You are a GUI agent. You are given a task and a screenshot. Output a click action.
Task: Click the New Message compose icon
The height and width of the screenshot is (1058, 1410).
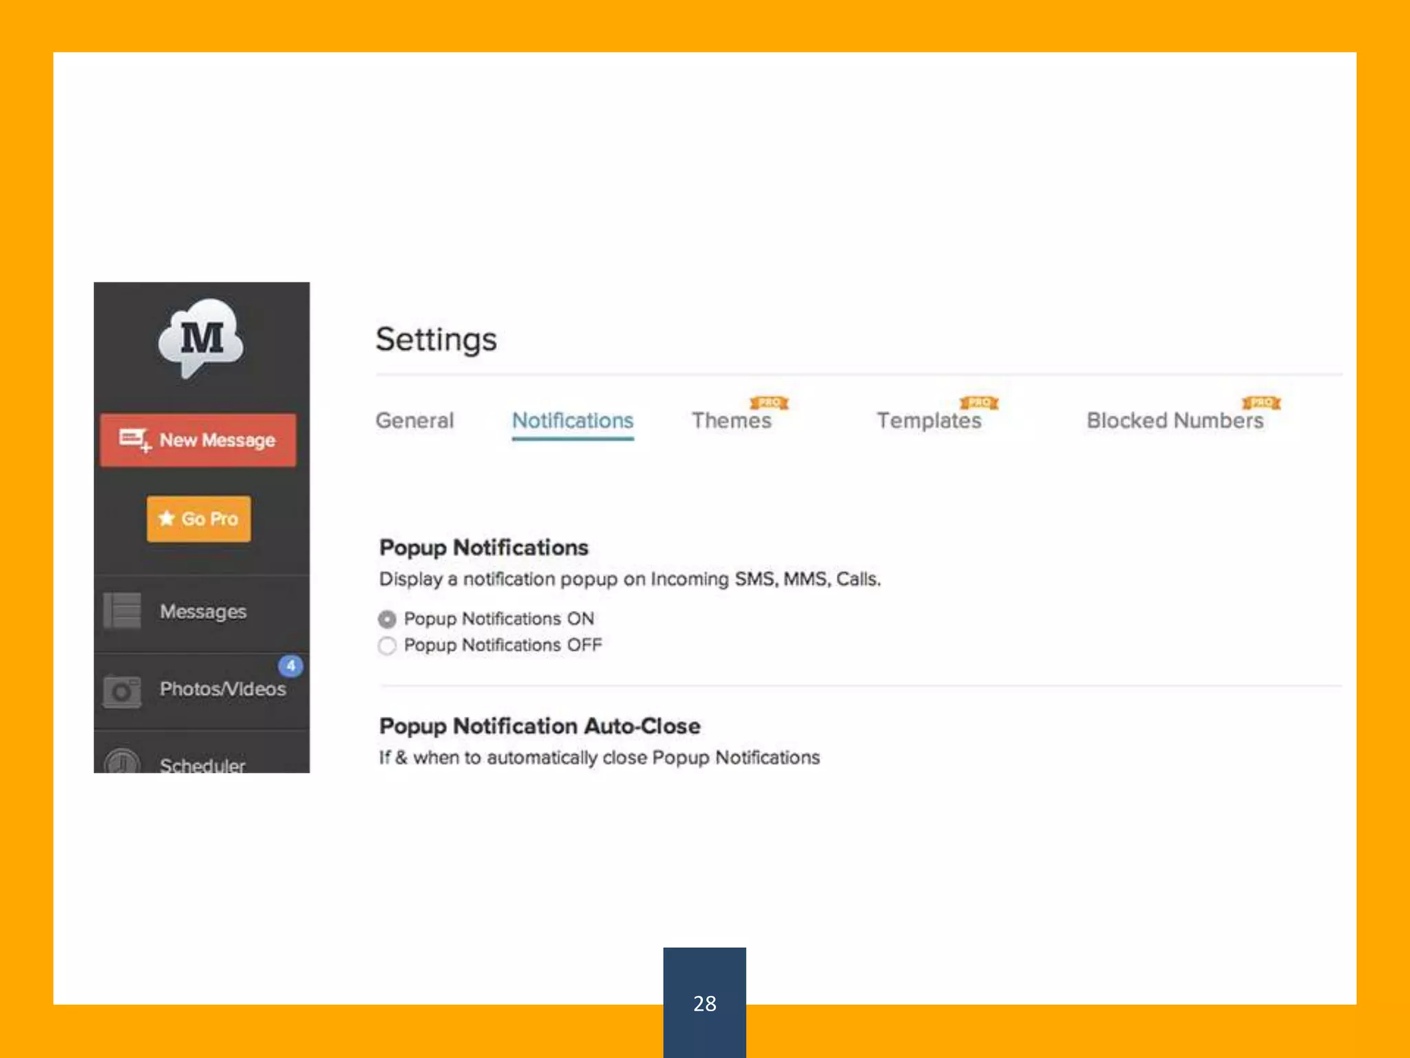(134, 439)
